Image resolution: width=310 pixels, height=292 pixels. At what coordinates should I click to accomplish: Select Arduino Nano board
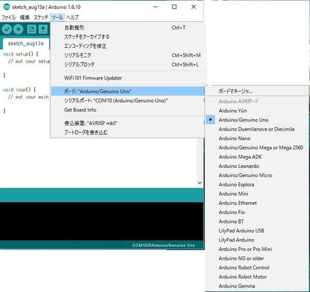257,138
